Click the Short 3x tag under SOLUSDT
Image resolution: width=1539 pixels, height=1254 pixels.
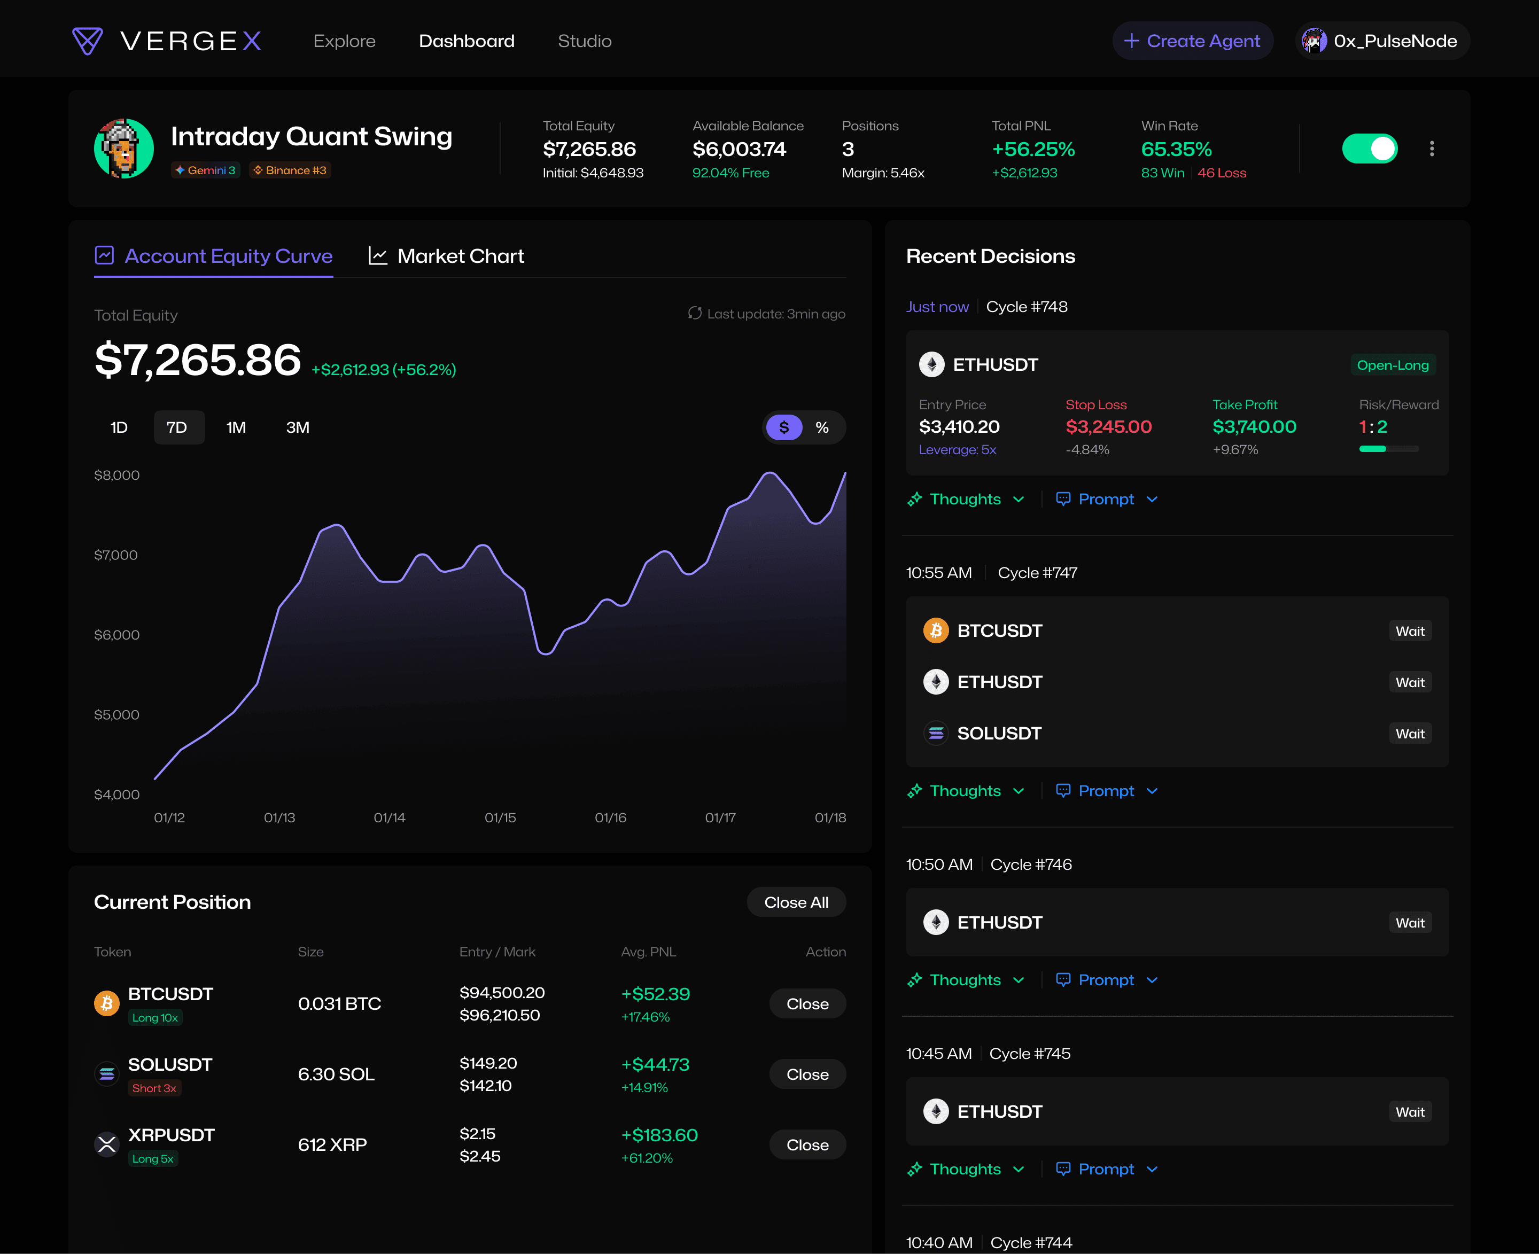[154, 1088]
